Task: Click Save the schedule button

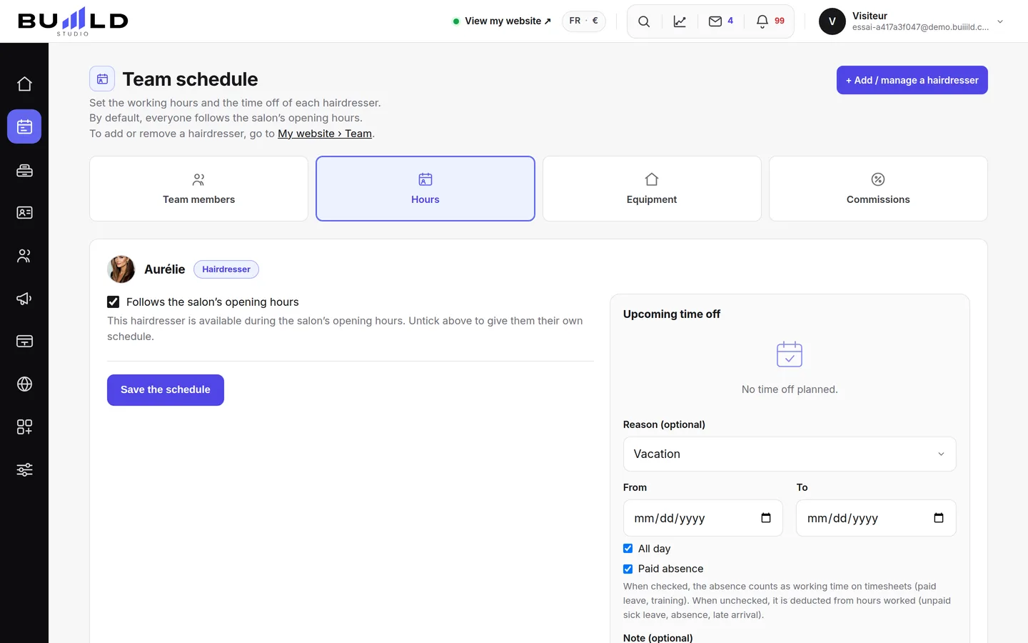Action: click(x=166, y=390)
